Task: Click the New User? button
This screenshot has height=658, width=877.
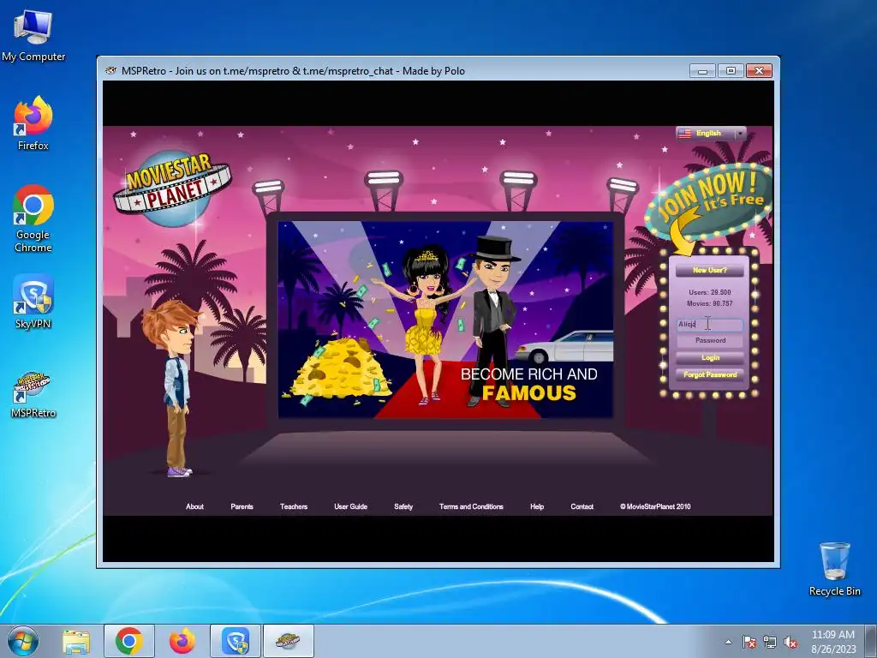Action: pyautogui.click(x=710, y=270)
